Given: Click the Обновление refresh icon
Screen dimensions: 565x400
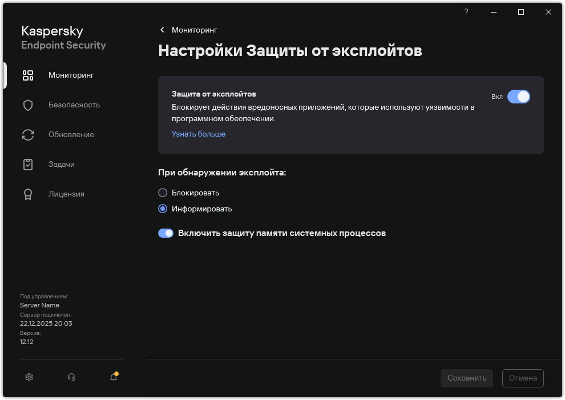Looking at the screenshot, I should point(28,134).
